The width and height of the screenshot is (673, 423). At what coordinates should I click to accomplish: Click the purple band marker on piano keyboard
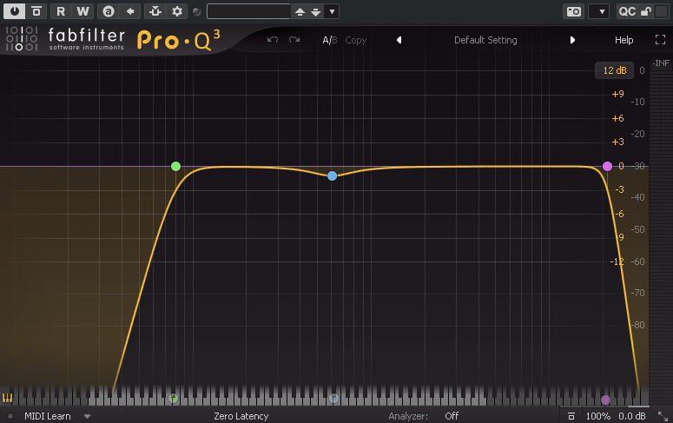[x=605, y=400]
